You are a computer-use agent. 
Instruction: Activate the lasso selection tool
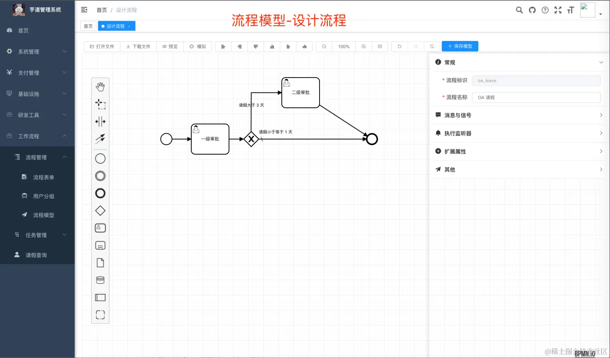(100, 104)
